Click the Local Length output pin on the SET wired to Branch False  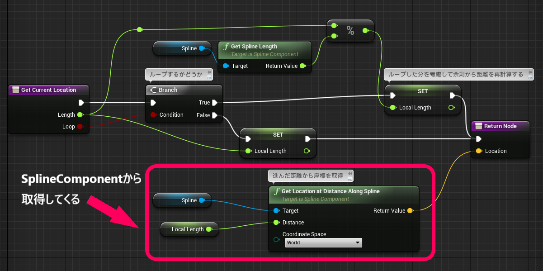307,151
